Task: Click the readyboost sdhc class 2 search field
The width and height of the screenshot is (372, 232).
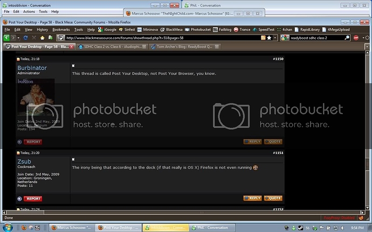Action: [316, 38]
